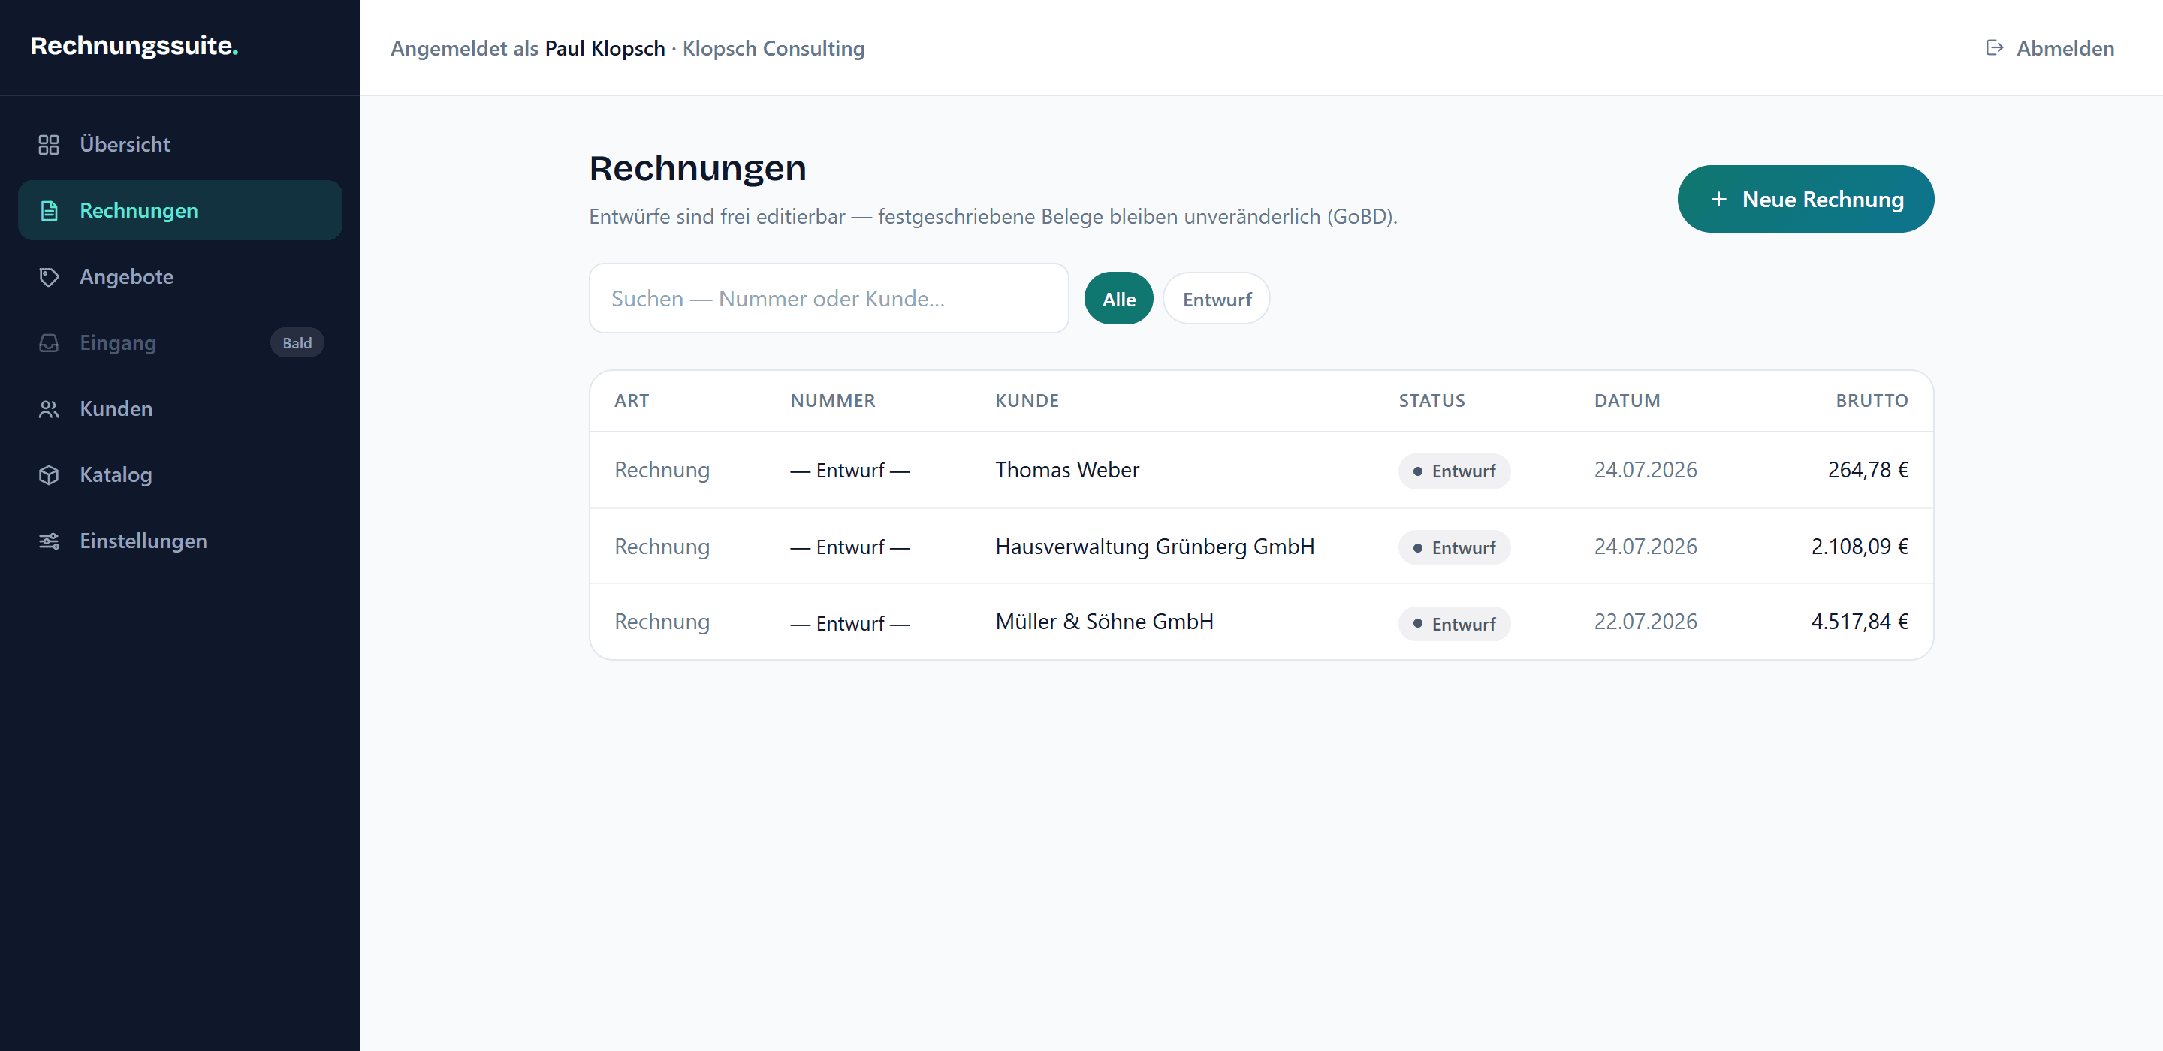Click the NUMMER column header

coord(833,400)
